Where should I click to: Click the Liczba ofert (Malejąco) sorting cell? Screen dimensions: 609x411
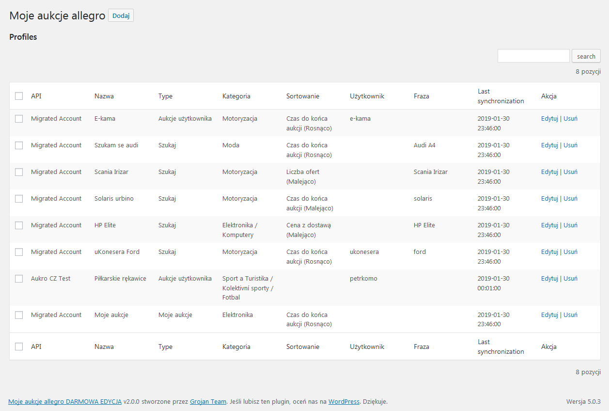point(303,177)
